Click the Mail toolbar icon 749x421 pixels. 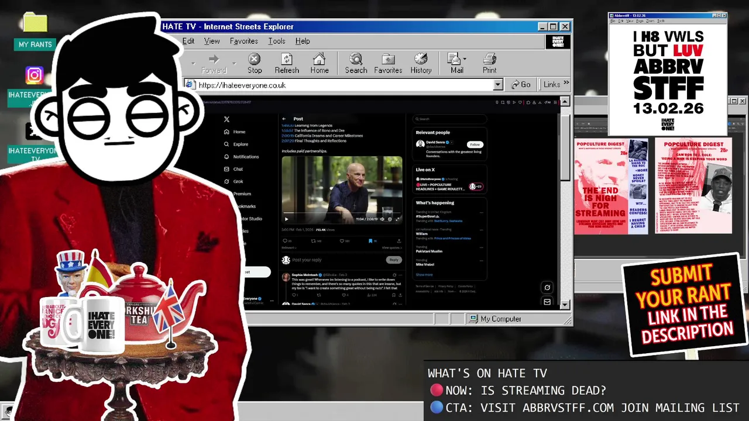click(x=455, y=59)
